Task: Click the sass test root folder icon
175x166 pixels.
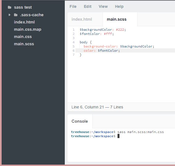Action: point(10,8)
